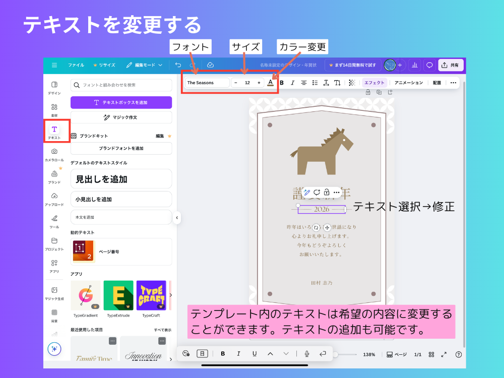
Task: Toggle italic formatting in bottom toolbar
Action: (238, 354)
